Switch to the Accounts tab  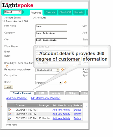[36, 13]
